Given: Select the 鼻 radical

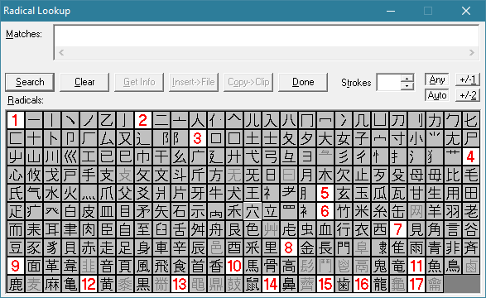Looking at the screenshot, I should [289, 284].
